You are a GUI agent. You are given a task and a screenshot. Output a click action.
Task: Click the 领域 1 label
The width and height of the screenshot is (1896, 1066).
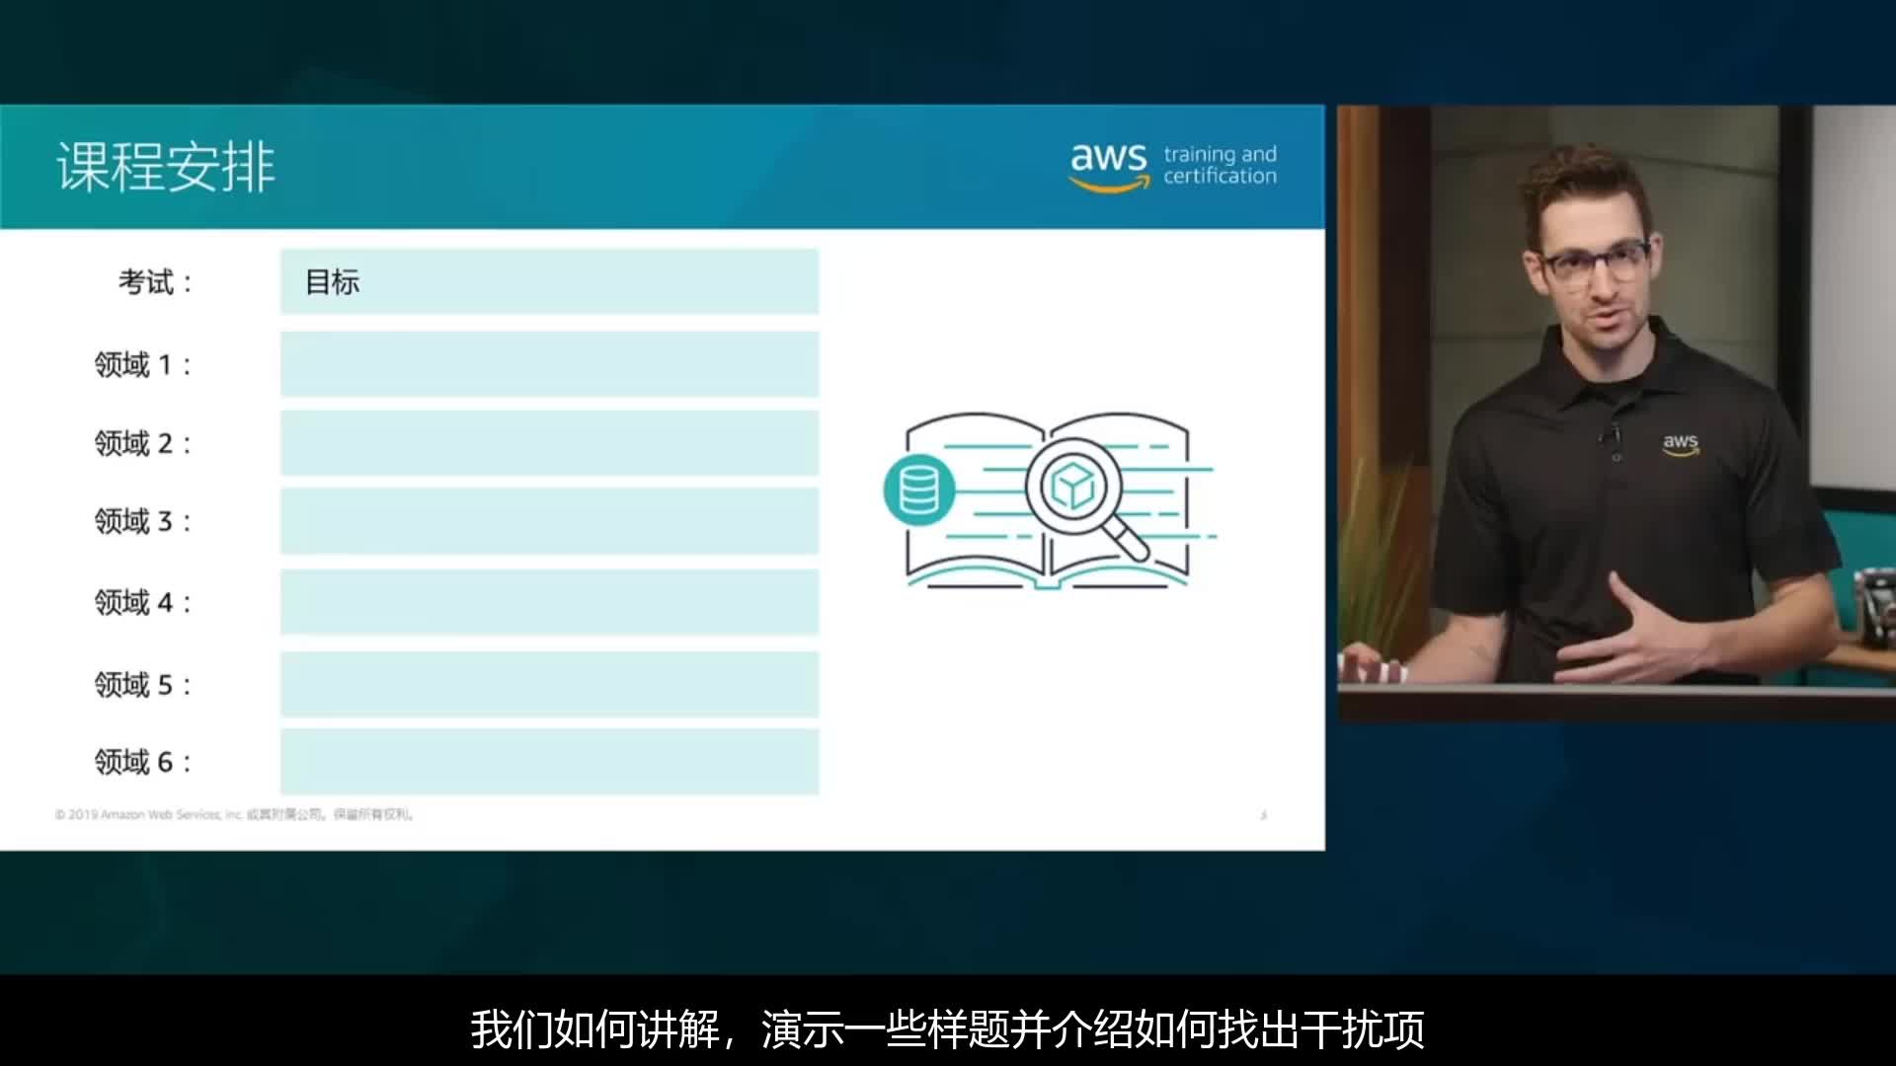(x=142, y=365)
